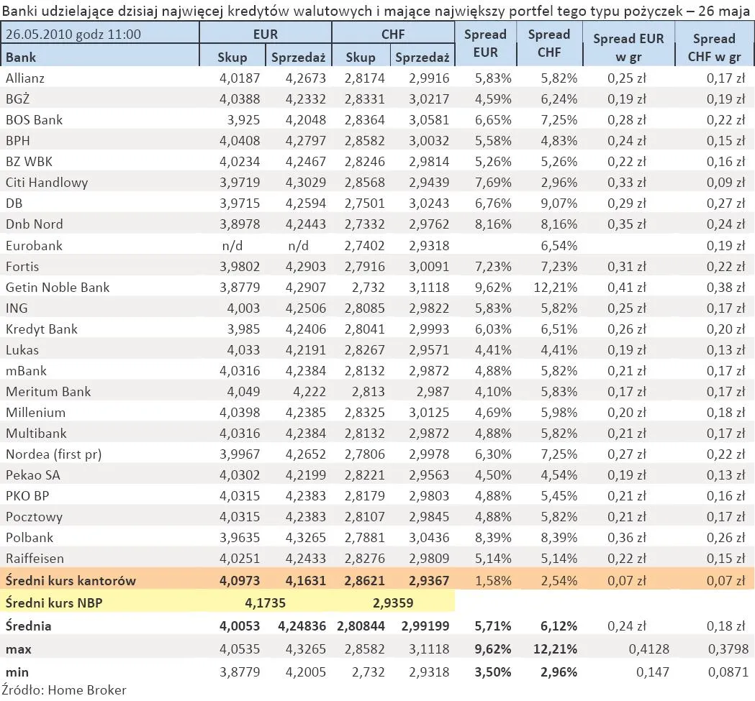Click the "min" summary row label
Viewport: 755px width, 701px height.
(x=17, y=672)
